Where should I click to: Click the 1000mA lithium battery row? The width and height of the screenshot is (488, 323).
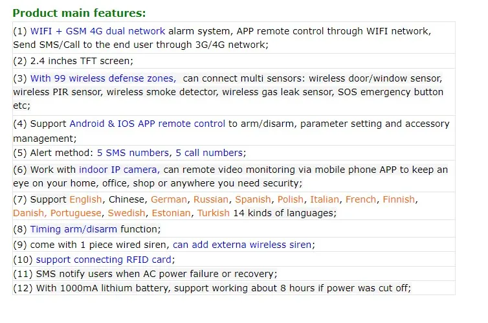tap(234, 288)
